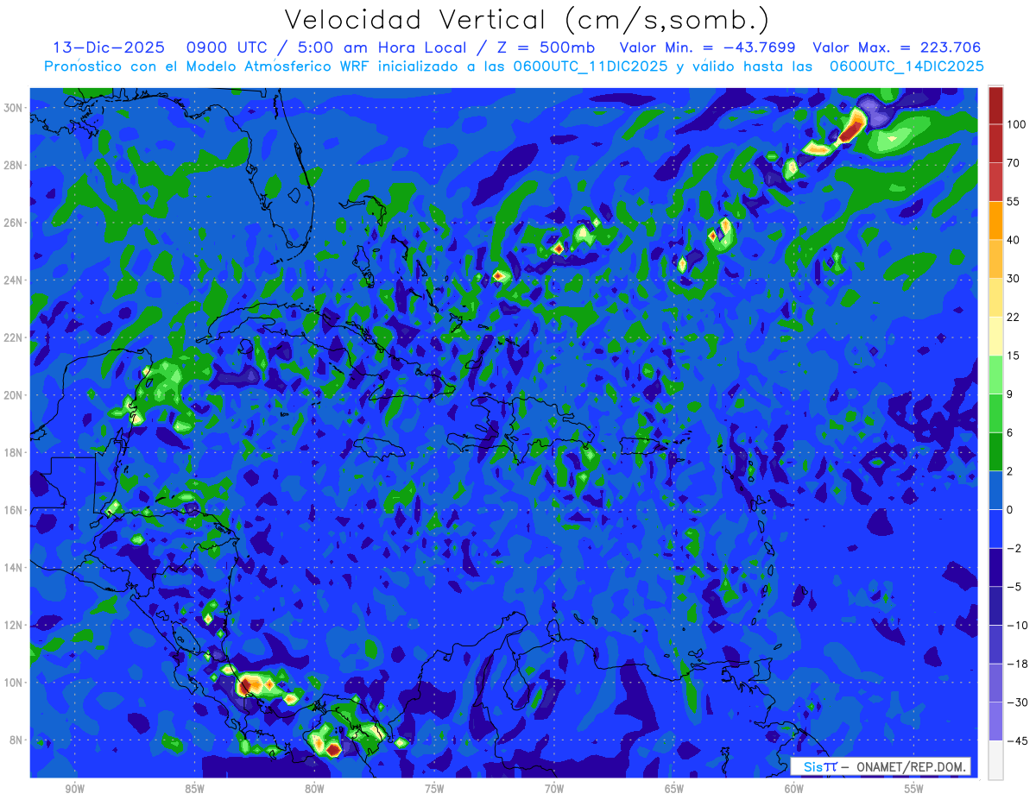The image size is (1036, 800).
Task: Click the '24N' latitude label
Action: coord(14,280)
